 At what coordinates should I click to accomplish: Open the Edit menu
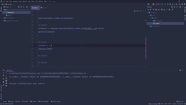(x=7, y=1)
